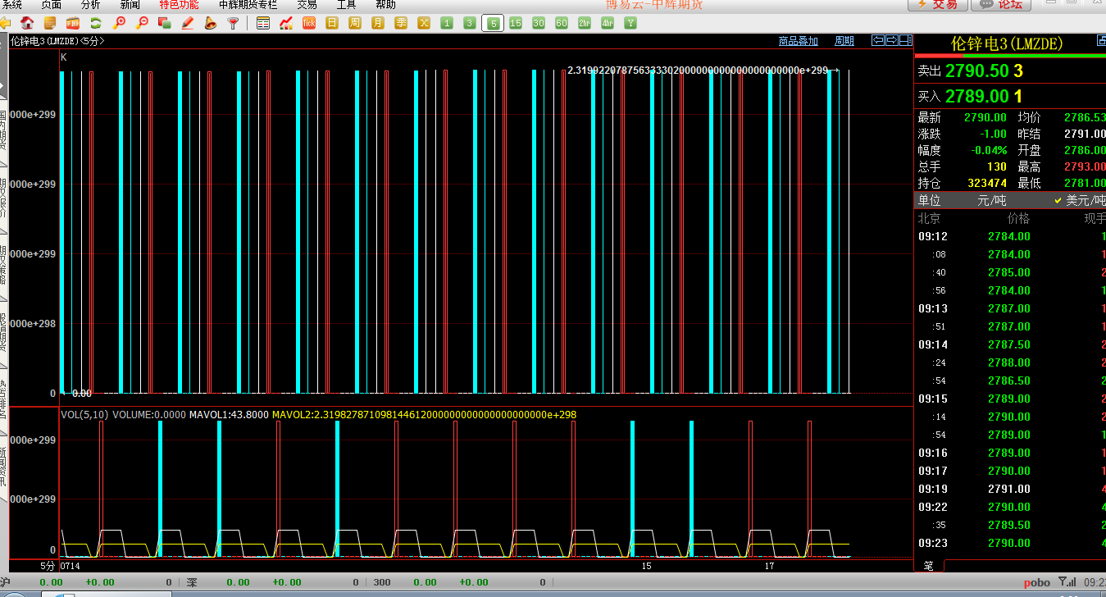Click the right-arrow chart navigation icon
The width and height of the screenshot is (1106, 597).
coord(891,40)
